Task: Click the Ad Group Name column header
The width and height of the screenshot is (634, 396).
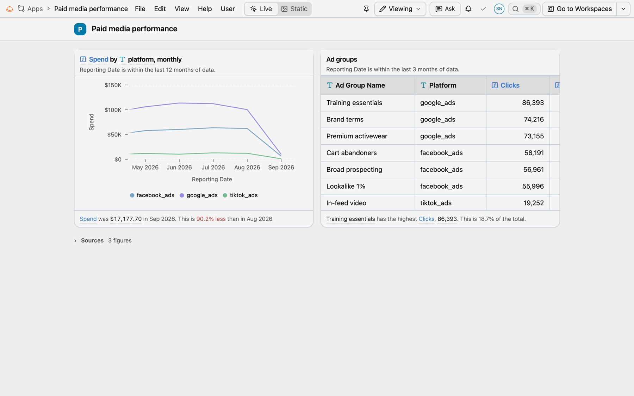Action: [x=368, y=85]
